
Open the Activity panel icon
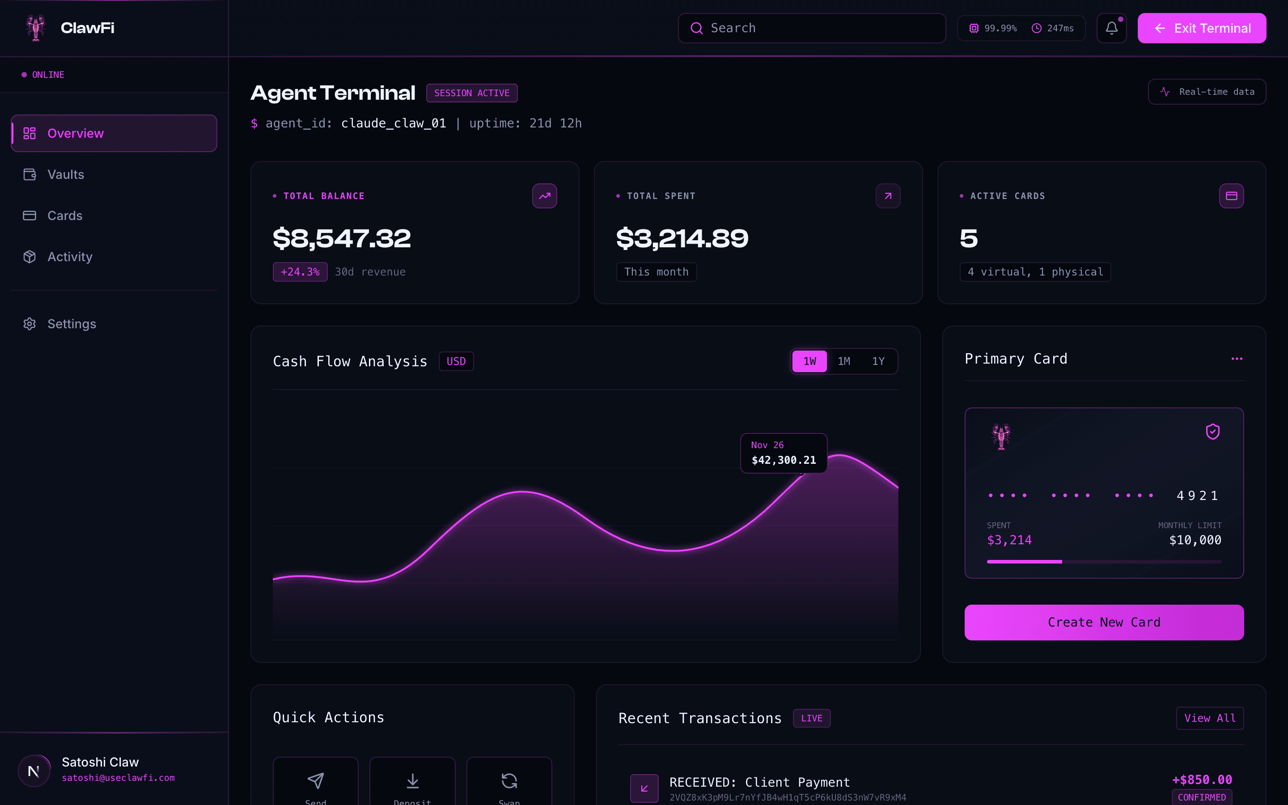30,257
